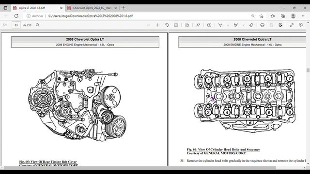Click the scroll right arrow of horizontal scrollbar

coord(304,168)
